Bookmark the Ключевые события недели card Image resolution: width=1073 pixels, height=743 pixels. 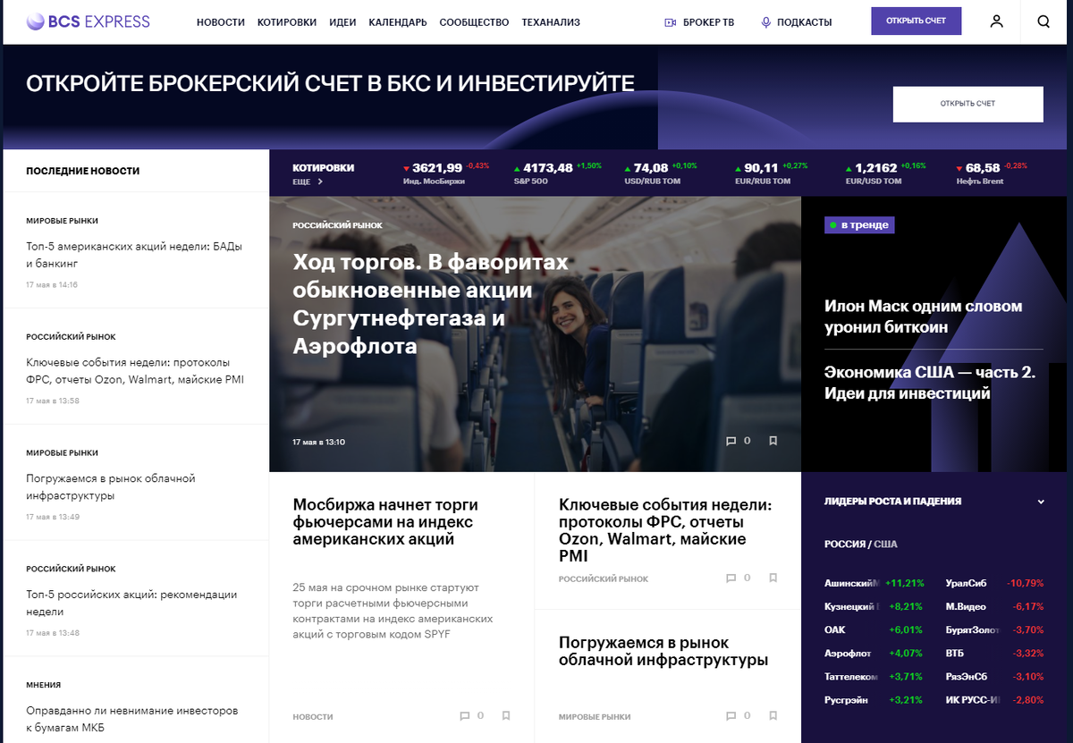773,578
